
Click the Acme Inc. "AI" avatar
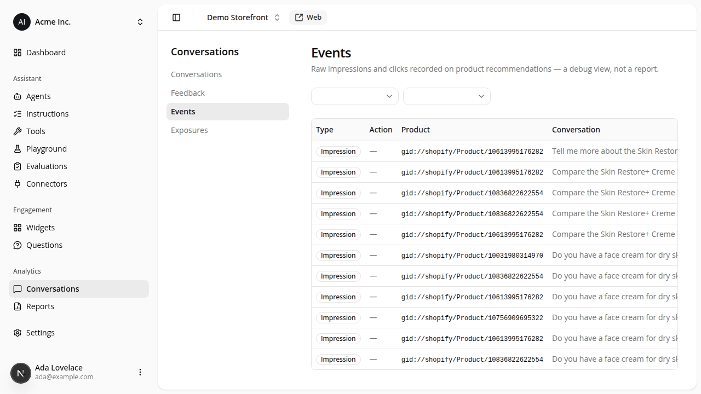coord(22,22)
